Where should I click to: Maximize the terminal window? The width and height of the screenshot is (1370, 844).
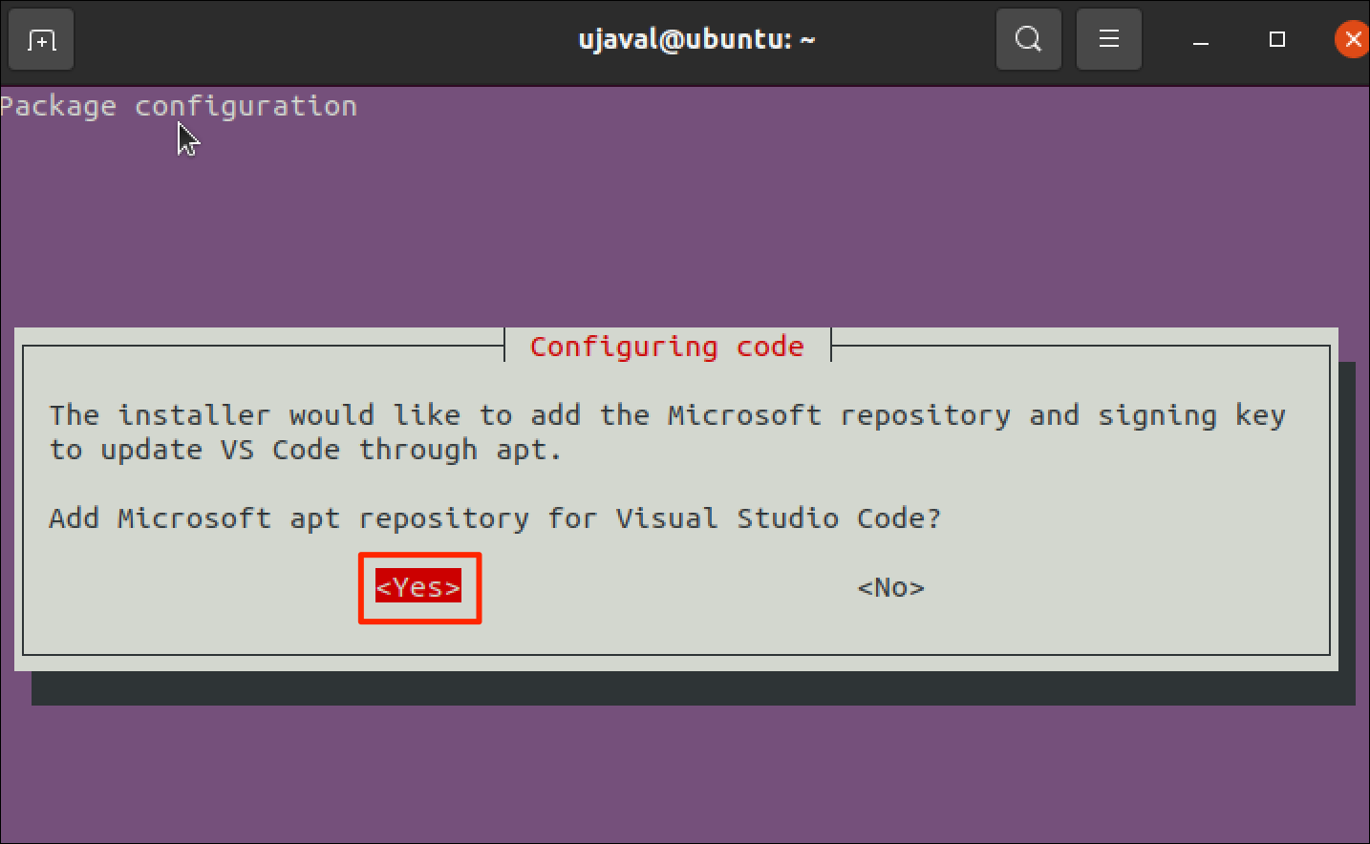point(1277,39)
